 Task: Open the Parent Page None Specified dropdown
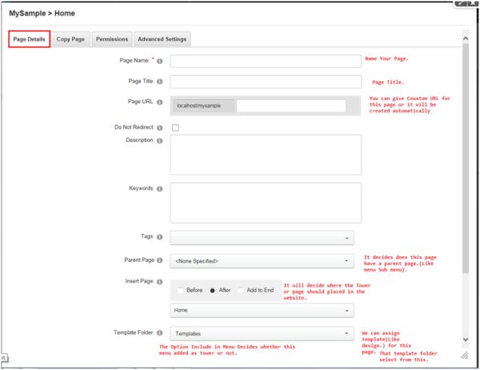coord(262,261)
